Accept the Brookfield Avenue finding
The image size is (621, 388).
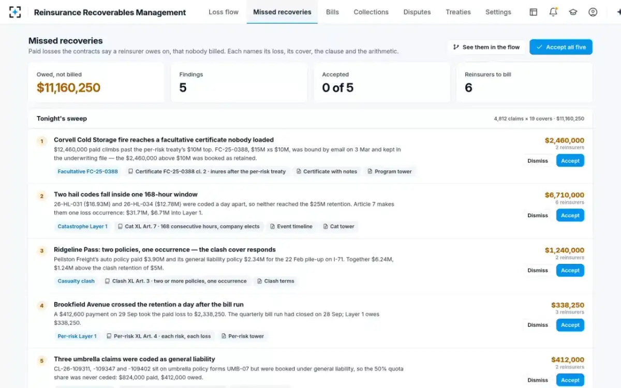[570, 325]
